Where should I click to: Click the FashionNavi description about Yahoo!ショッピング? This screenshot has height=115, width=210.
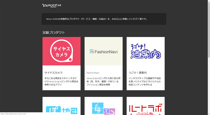(103, 81)
